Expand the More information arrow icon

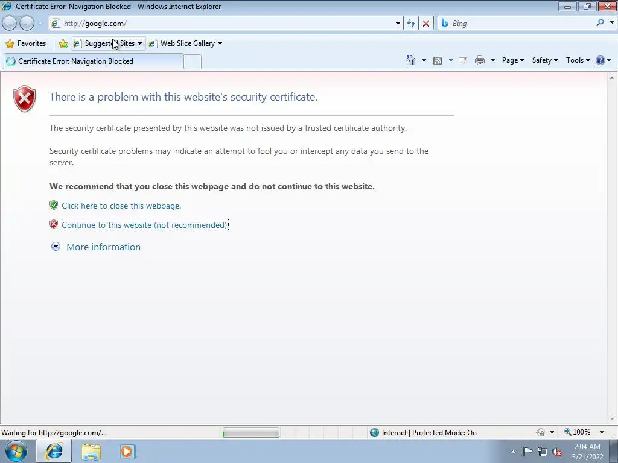tap(56, 247)
